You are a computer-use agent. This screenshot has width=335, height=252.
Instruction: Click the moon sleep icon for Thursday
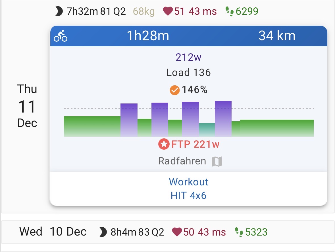pyautogui.click(x=59, y=12)
